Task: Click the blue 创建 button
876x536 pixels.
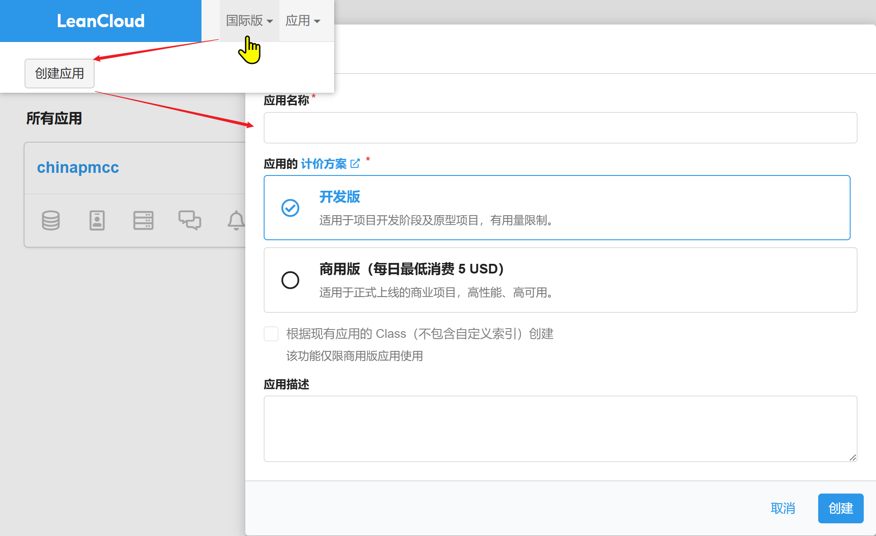Action: tap(840, 508)
